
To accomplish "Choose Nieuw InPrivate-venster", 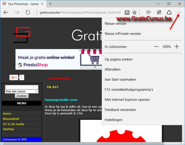I will [x=123, y=34].
